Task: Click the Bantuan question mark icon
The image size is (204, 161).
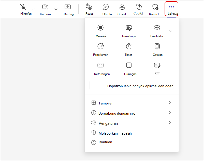Action: (94, 142)
